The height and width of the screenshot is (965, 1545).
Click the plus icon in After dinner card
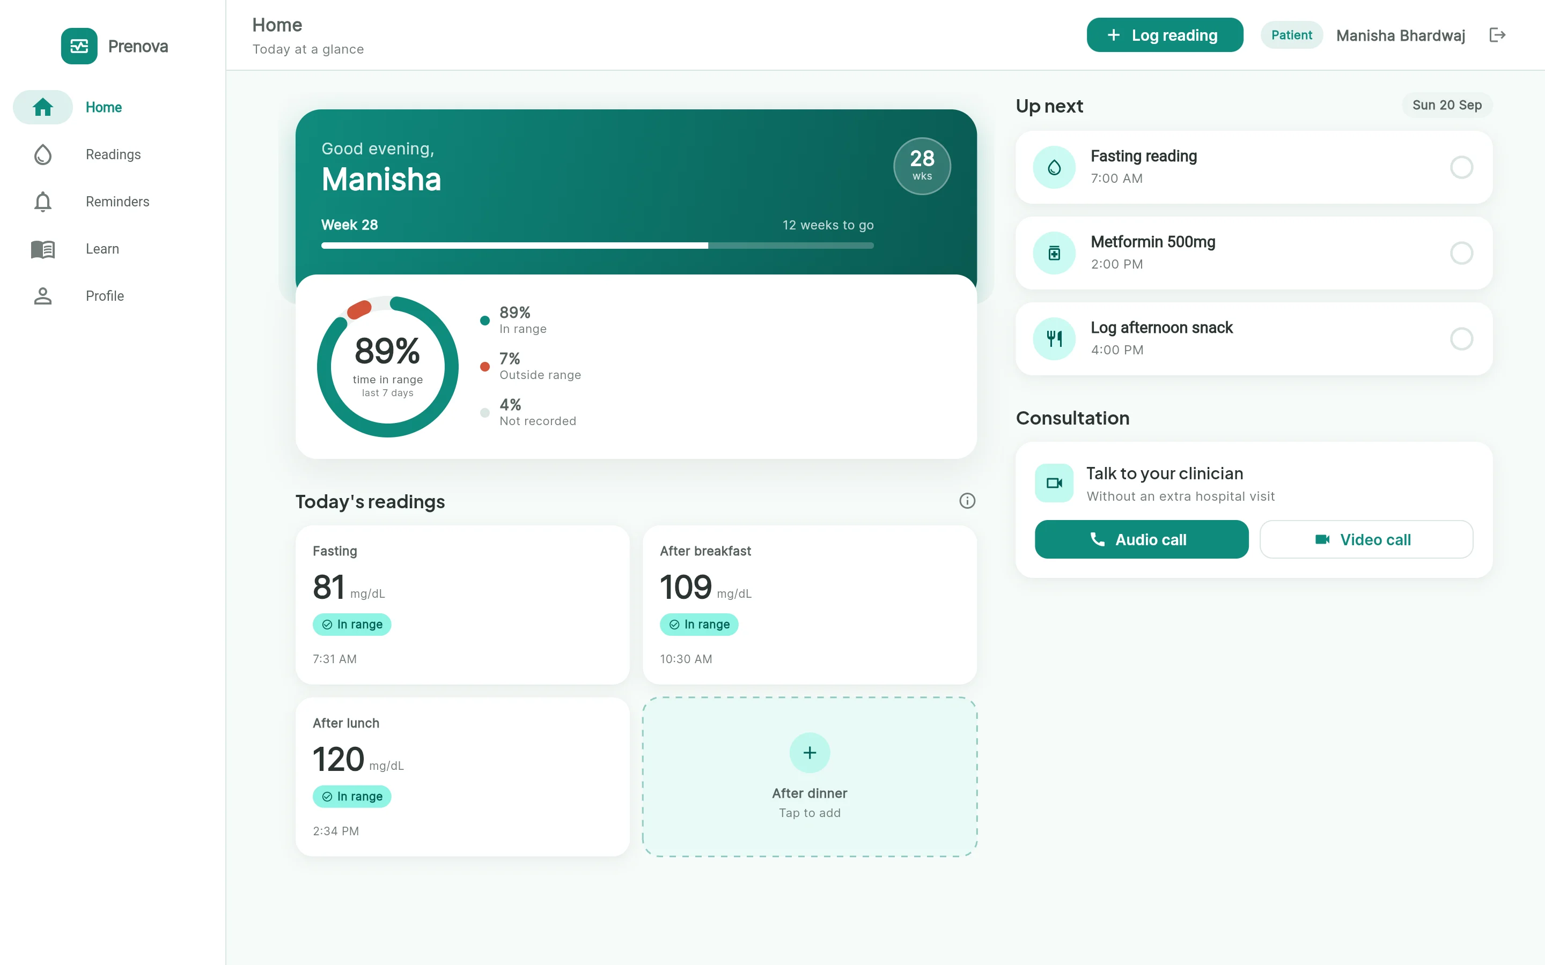[x=810, y=753]
